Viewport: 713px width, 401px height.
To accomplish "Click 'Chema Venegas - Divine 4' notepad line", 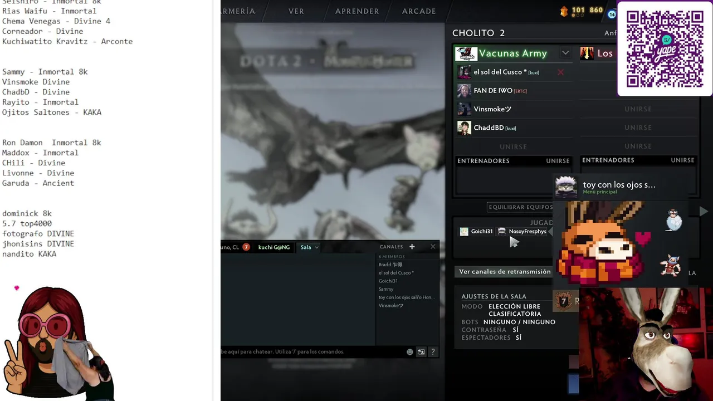I will coord(56,21).
